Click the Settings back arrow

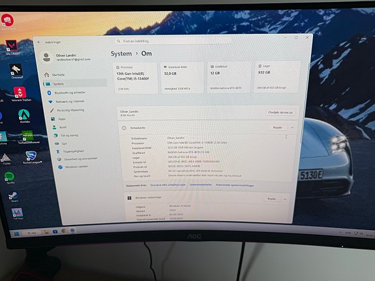(x=38, y=42)
